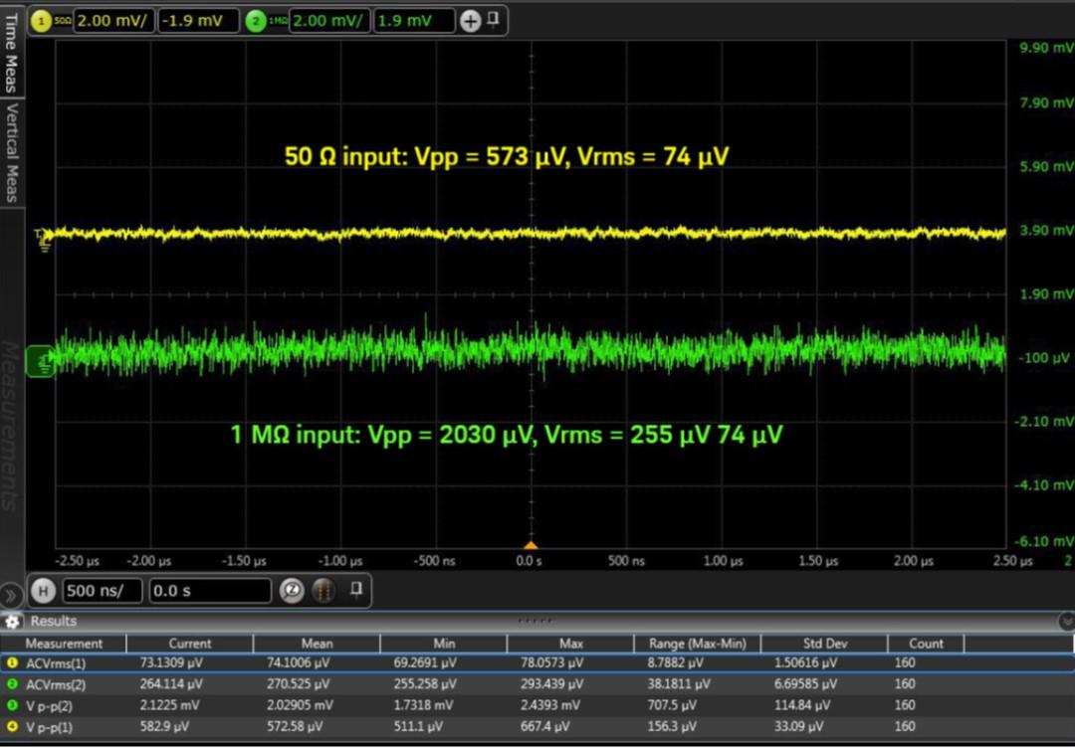The image size is (1075, 749).
Task: Open the Time Meas side tab
Action: [x=11, y=52]
